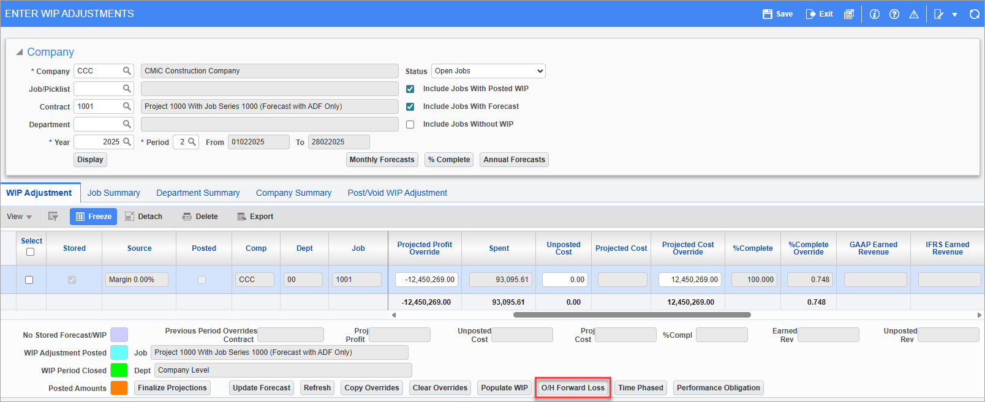Click the Posted checkbox in row
985x402 pixels.
pyautogui.click(x=202, y=280)
